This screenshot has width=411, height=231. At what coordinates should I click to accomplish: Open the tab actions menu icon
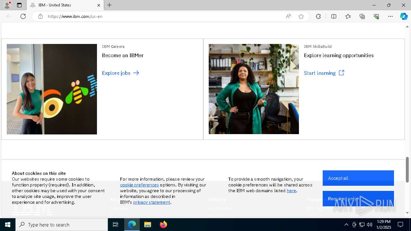pyautogui.click(x=19, y=5)
